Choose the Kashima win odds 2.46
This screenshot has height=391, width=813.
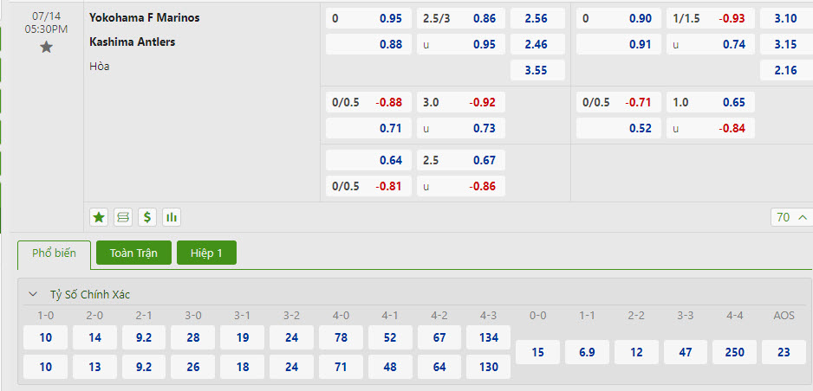tap(537, 44)
